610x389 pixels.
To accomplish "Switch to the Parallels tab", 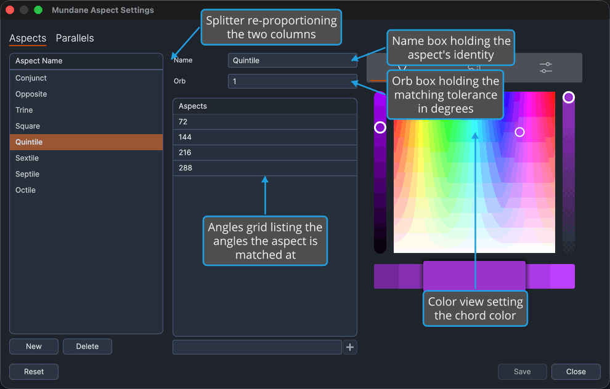I will [75, 38].
